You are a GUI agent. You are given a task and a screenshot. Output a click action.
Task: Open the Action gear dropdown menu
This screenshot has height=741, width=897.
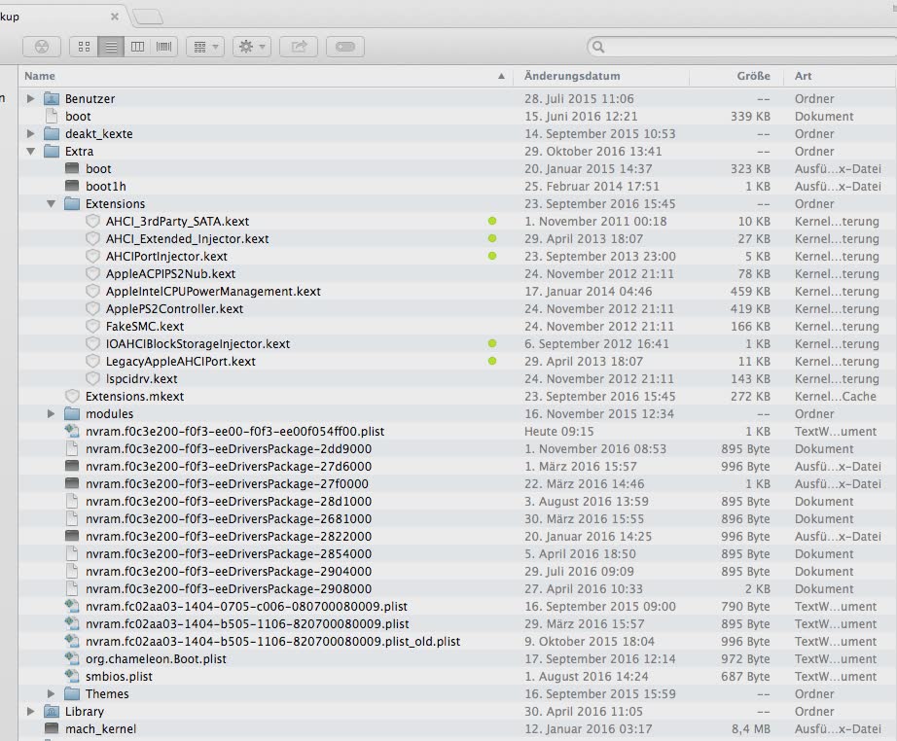251,46
